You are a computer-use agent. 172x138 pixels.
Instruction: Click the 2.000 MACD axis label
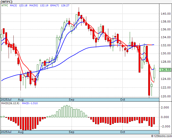tap(165, 107)
